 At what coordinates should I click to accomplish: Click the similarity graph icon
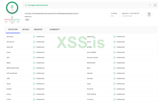click(x=155, y=5)
